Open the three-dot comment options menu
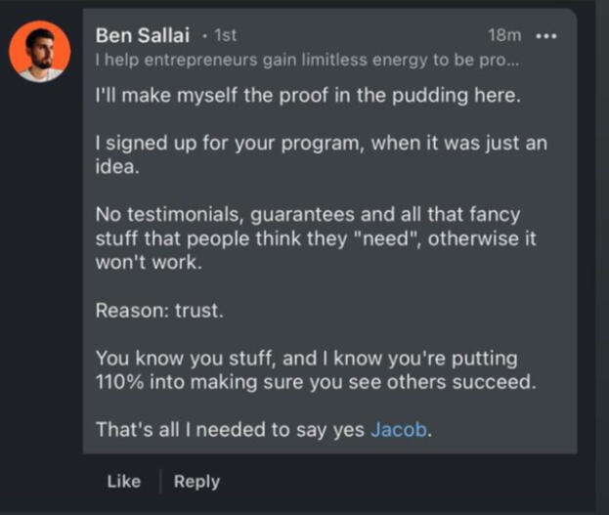The height and width of the screenshot is (515, 609). (x=546, y=36)
